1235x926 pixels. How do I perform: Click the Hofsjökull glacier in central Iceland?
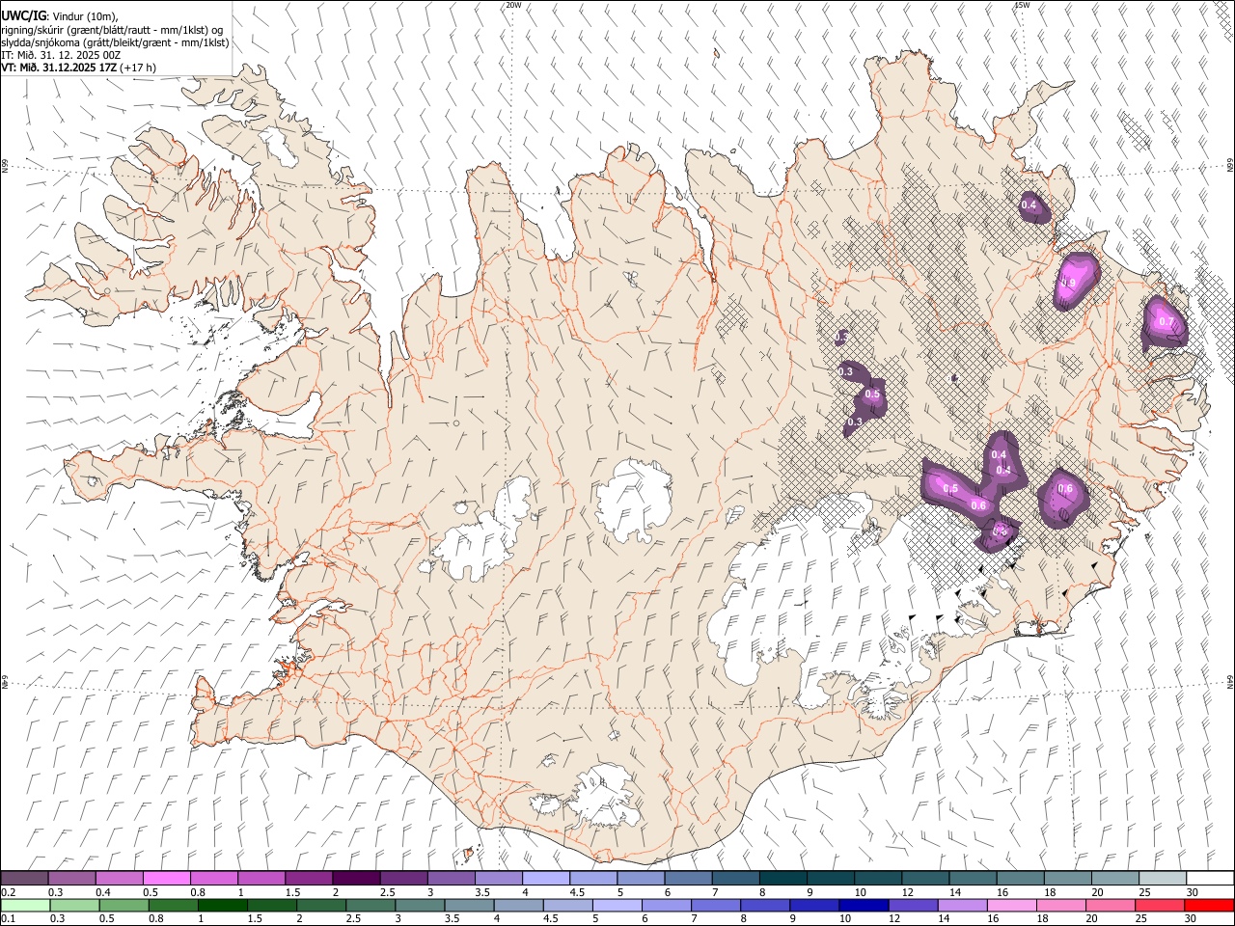pyautogui.click(x=634, y=499)
